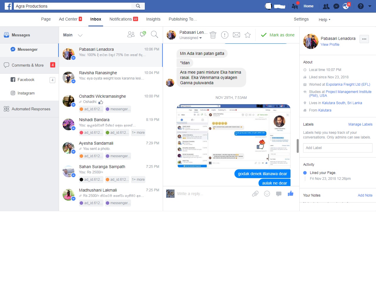Click '1+ more' labels on Nishadi Bandara row

coord(138,133)
